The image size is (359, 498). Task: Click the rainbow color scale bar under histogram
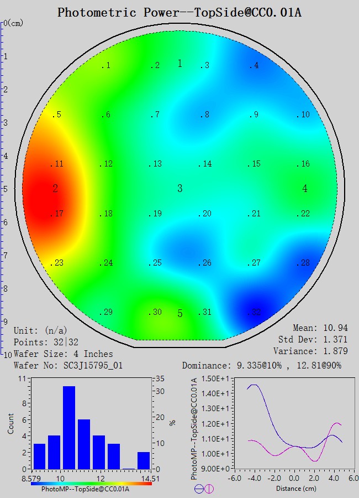tap(91, 483)
